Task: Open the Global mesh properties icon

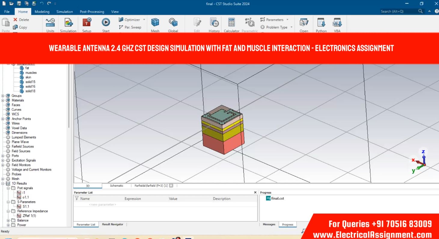Action: [173, 22]
